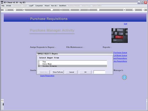Click the double right arrow icon
This screenshot has height=111, width=148.
point(80,10)
